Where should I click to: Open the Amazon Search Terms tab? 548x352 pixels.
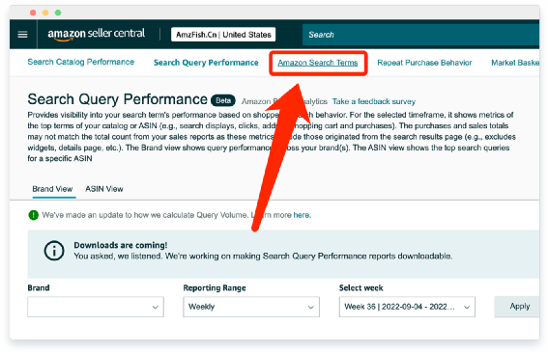(x=318, y=63)
